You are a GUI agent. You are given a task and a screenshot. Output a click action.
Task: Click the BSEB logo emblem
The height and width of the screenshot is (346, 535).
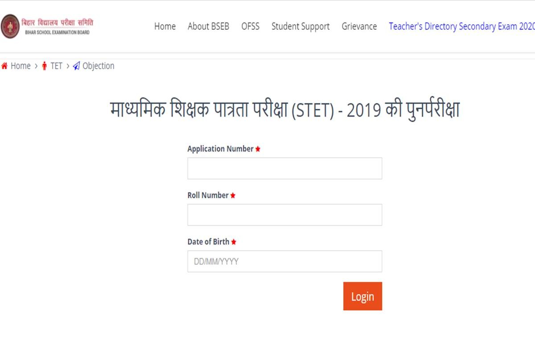(10, 26)
